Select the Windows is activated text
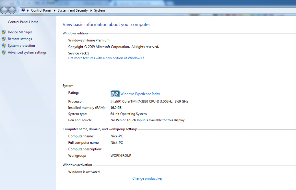Viewport: 296px width, 190px height. (x=84, y=172)
